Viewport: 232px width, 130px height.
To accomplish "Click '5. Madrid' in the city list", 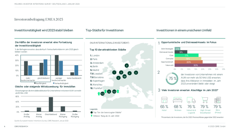I will click(x=95, y=70).
